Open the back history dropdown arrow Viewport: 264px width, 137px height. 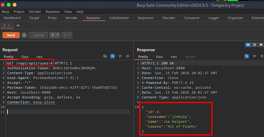click(58, 35)
